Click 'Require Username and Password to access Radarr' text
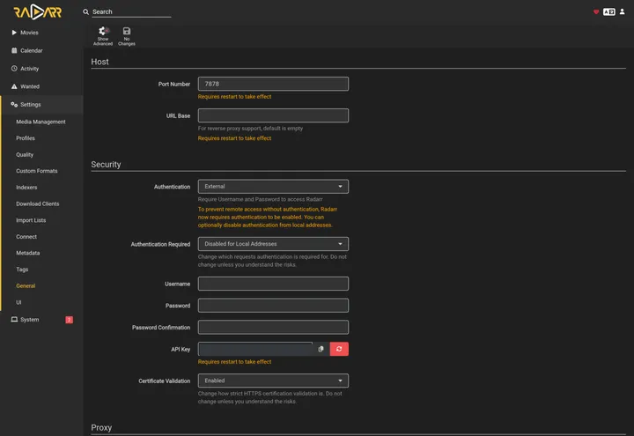 coord(260,199)
